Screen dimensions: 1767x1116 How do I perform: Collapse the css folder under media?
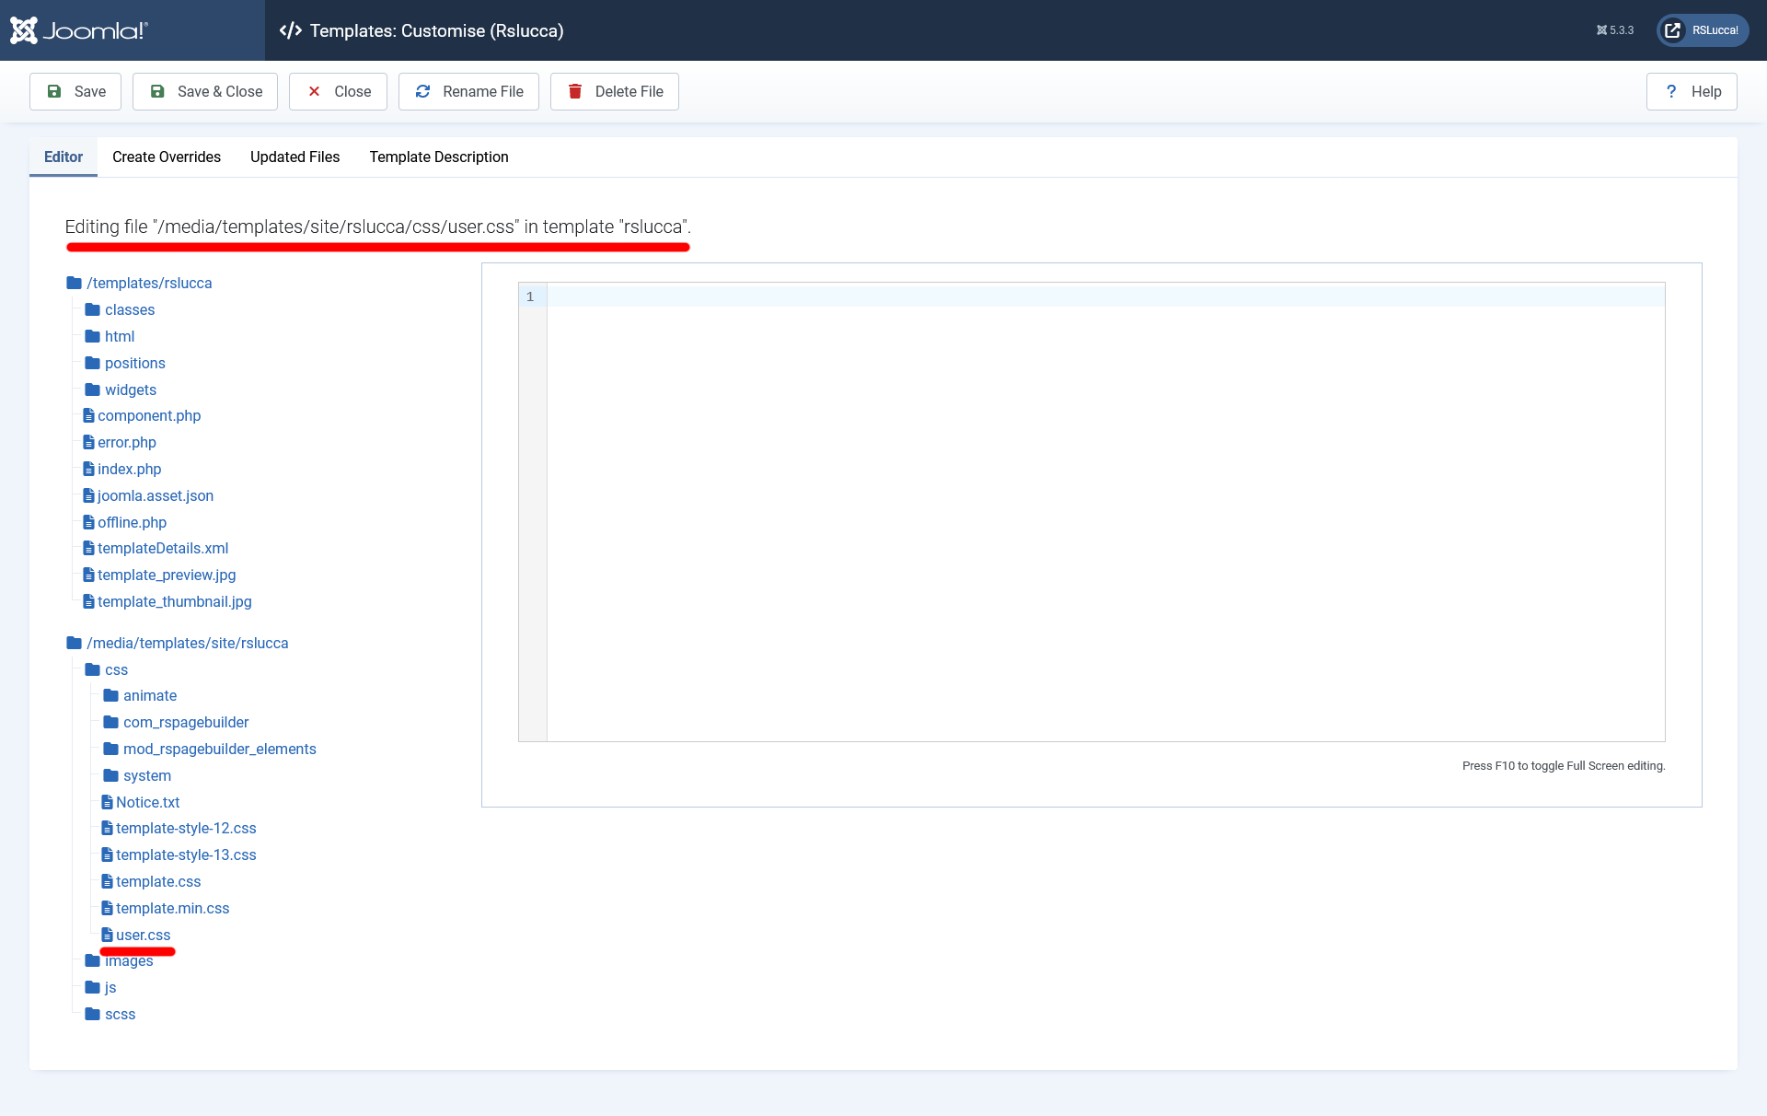click(116, 669)
